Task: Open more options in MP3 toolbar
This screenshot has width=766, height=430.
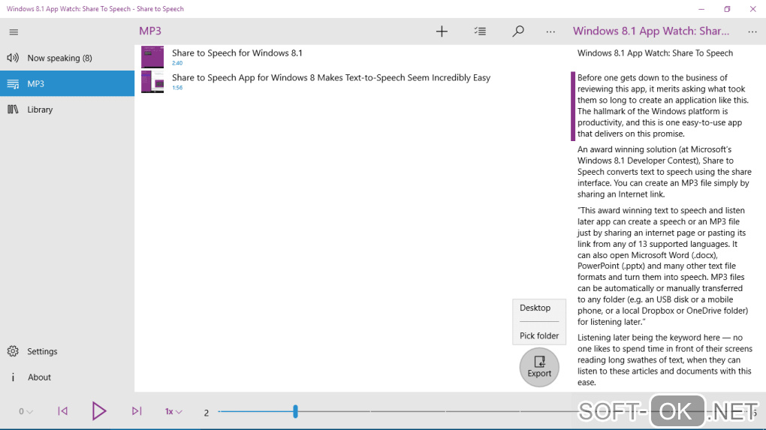Action: pos(550,32)
